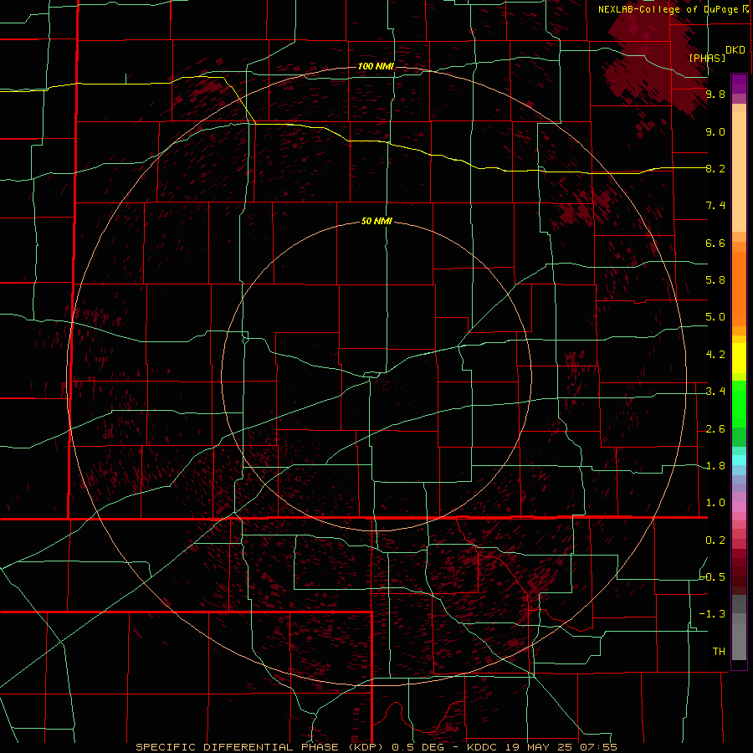Click the 1.0 value on the color scale

point(715,503)
